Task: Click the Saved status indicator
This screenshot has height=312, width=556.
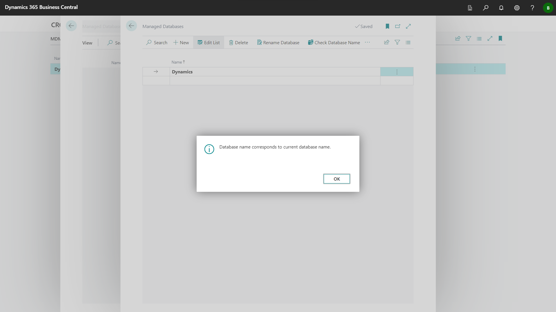Action: (x=364, y=26)
